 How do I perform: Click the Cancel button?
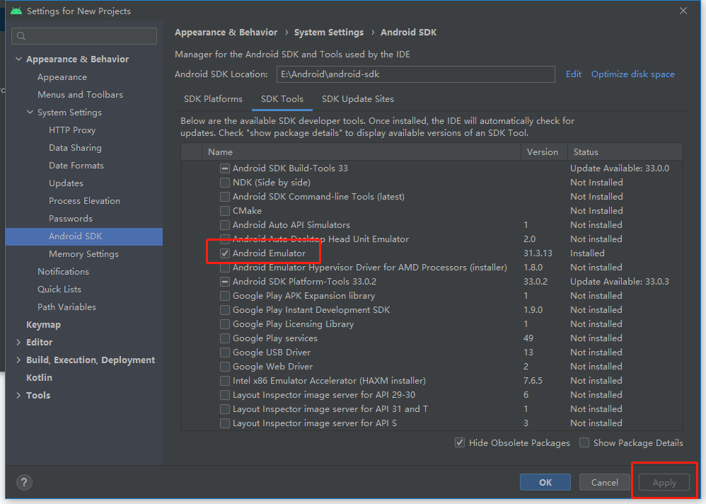click(605, 482)
